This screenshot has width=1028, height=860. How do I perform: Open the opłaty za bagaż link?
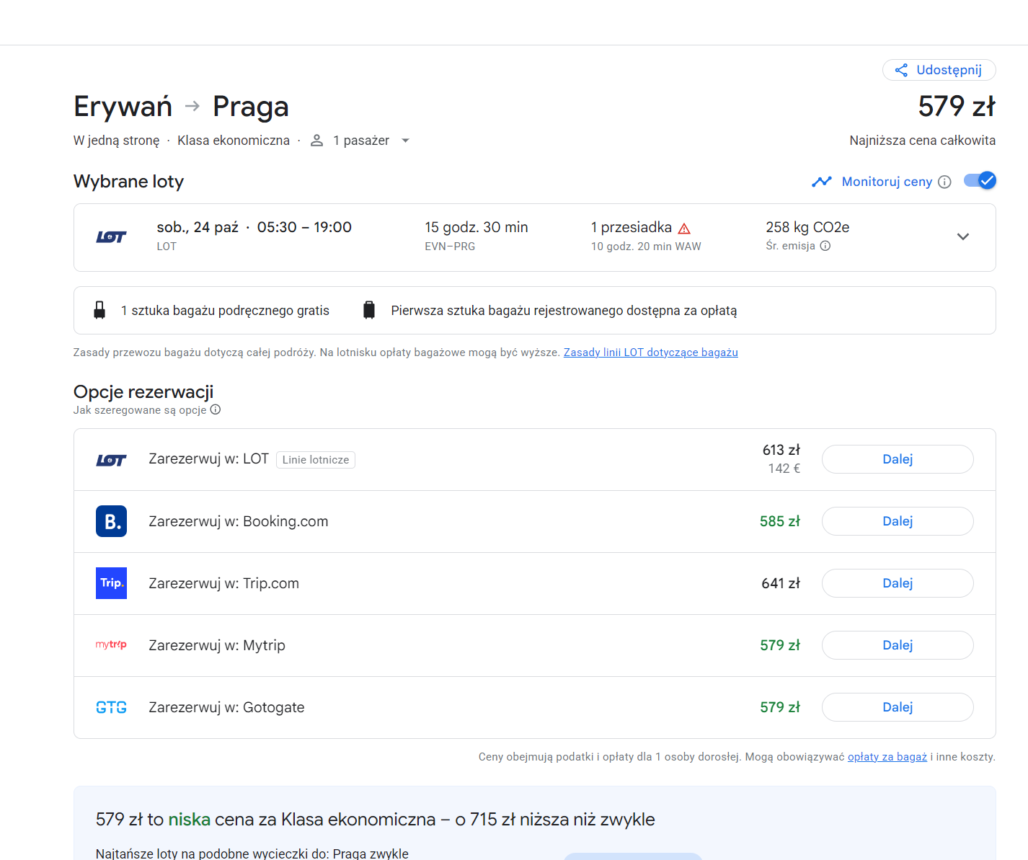[x=887, y=757]
